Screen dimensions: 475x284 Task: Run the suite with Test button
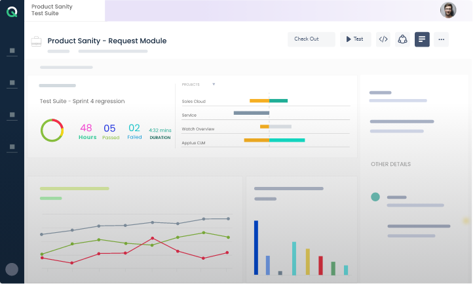(355, 39)
